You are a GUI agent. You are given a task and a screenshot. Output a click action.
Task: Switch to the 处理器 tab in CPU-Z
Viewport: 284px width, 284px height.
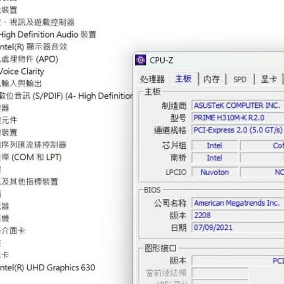coord(152,79)
